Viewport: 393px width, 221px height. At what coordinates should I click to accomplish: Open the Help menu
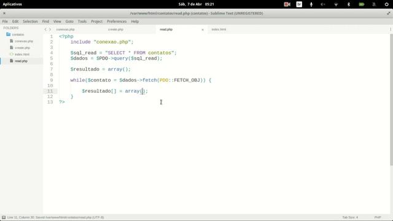[x=135, y=21]
